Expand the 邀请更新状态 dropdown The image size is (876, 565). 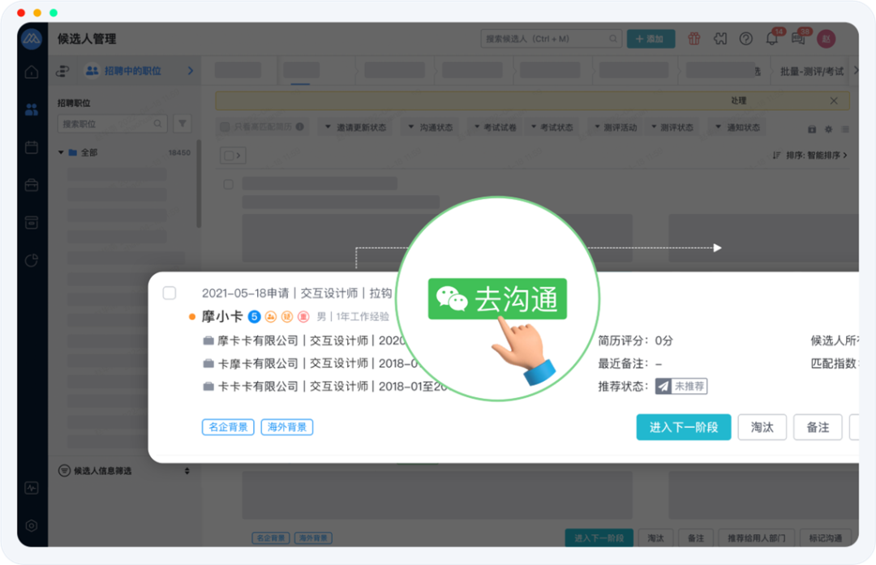pyautogui.click(x=356, y=127)
